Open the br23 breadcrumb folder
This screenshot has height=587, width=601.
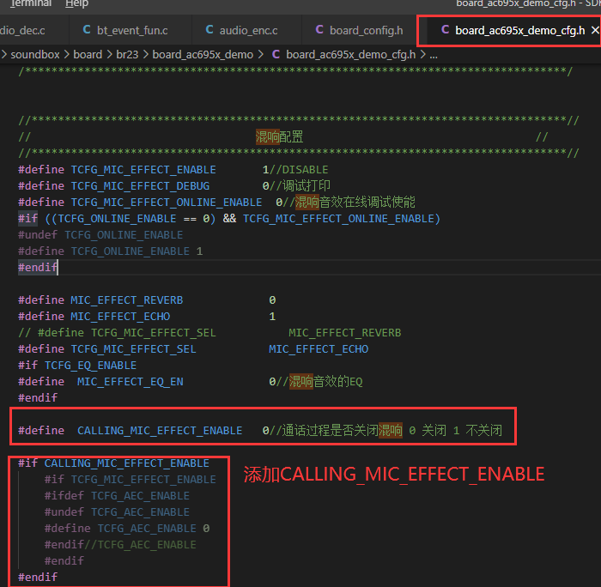127,54
